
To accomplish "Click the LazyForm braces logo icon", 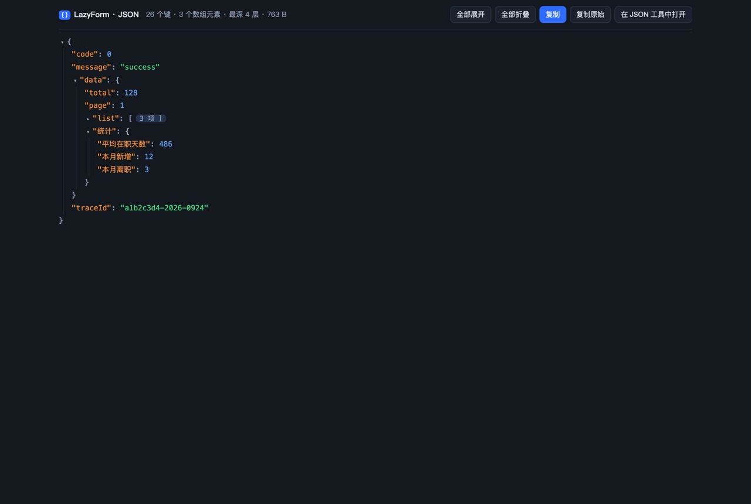I will coord(65,15).
